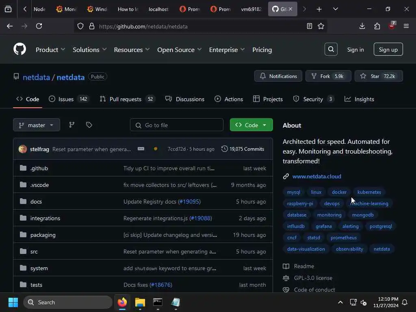Click the GitHub logo home icon
This screenshot has width=416, height=312.
click(19, 49)
